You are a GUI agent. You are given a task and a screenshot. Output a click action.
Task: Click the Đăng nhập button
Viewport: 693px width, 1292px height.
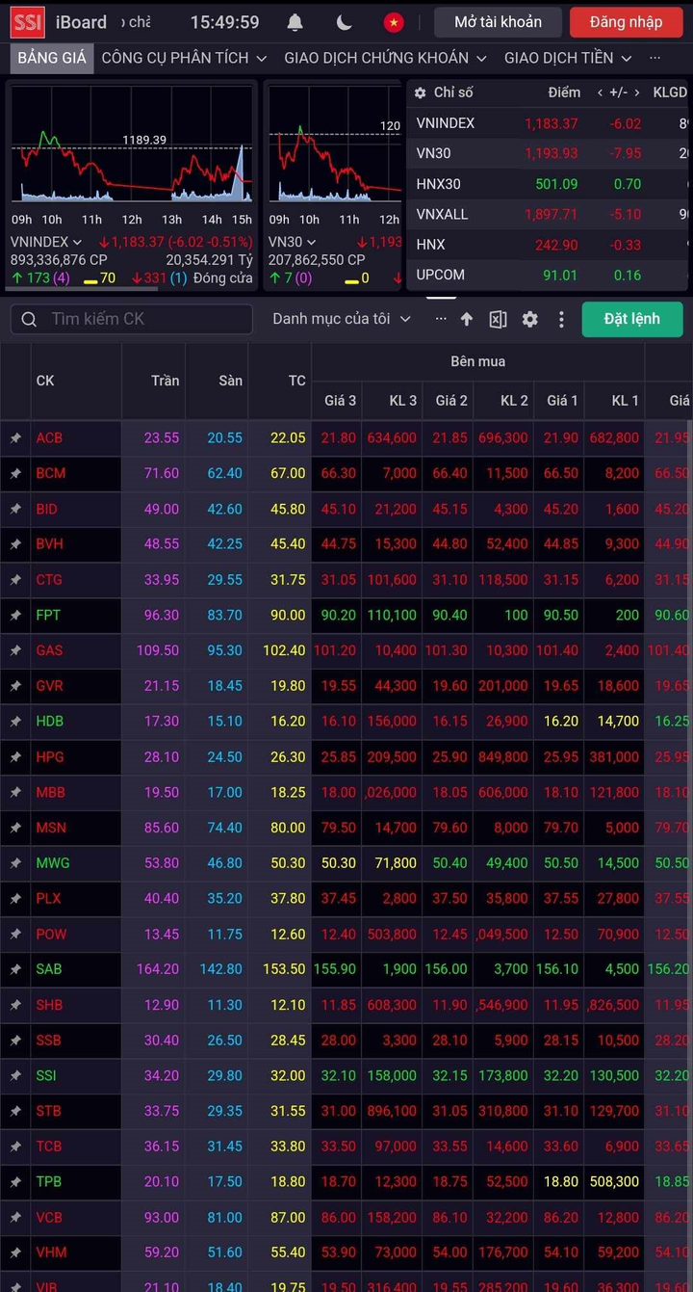pos(626,22)
